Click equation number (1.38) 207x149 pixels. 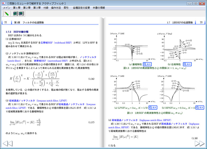point(195,138)
